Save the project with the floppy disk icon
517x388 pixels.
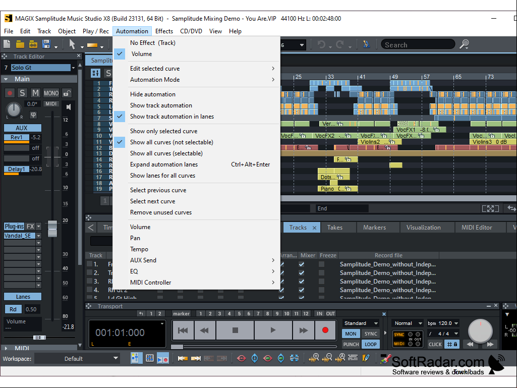(x=46, y=44)
